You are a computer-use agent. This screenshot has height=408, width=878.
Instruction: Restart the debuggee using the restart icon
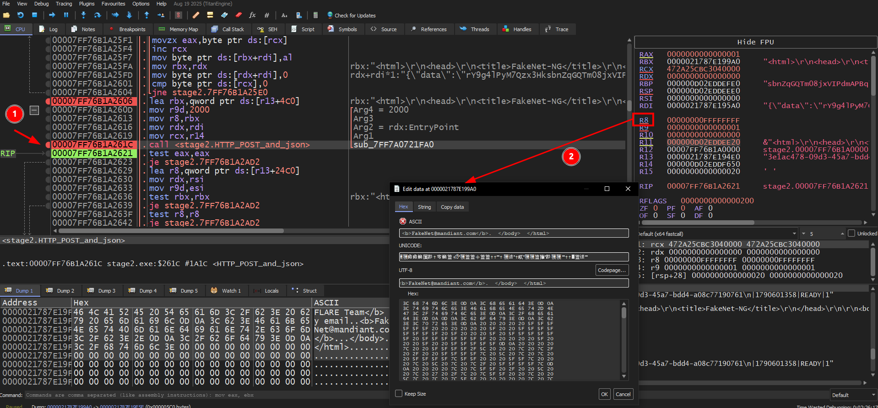tap(21, 15)
